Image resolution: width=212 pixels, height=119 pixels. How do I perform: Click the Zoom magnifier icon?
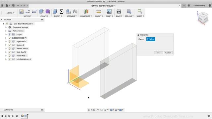pos(101,110)
